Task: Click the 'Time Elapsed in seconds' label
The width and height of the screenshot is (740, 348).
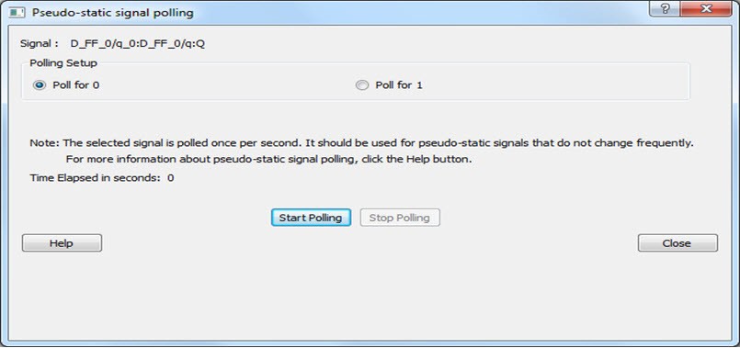Action: pyautogui.click(x=96, y=178)
